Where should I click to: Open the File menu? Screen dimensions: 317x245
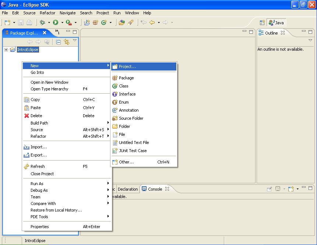click(5, 13)
